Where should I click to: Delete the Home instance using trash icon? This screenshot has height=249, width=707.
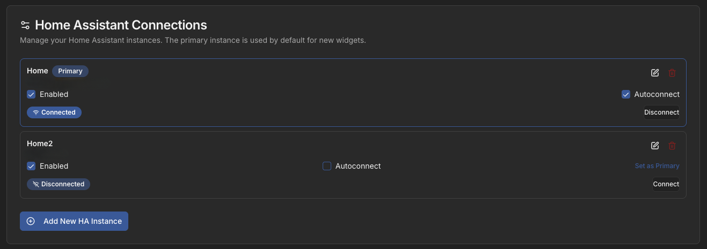tap(672, 73)
